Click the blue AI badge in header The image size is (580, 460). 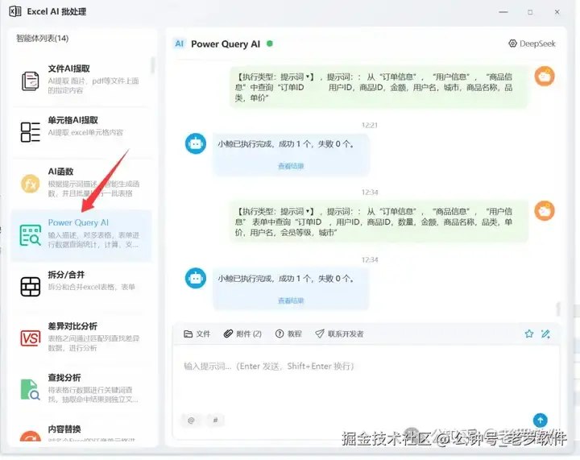(180, 44)
